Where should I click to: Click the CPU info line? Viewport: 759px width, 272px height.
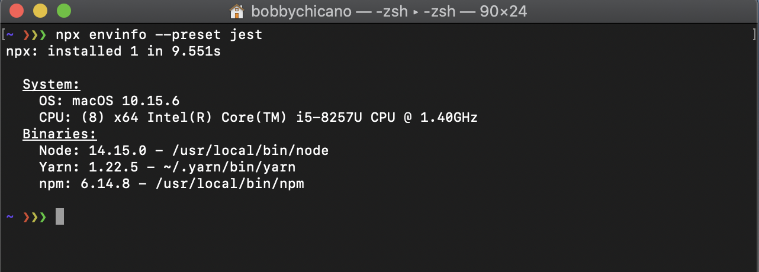(x=258, y=118)
